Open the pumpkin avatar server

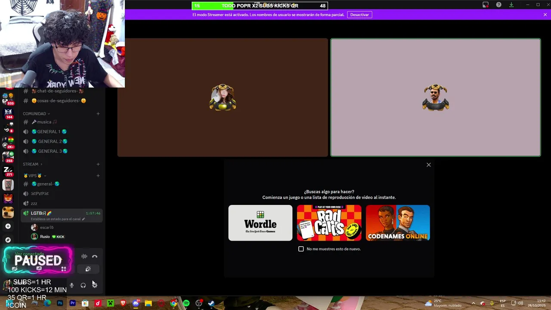pos(8,198)
